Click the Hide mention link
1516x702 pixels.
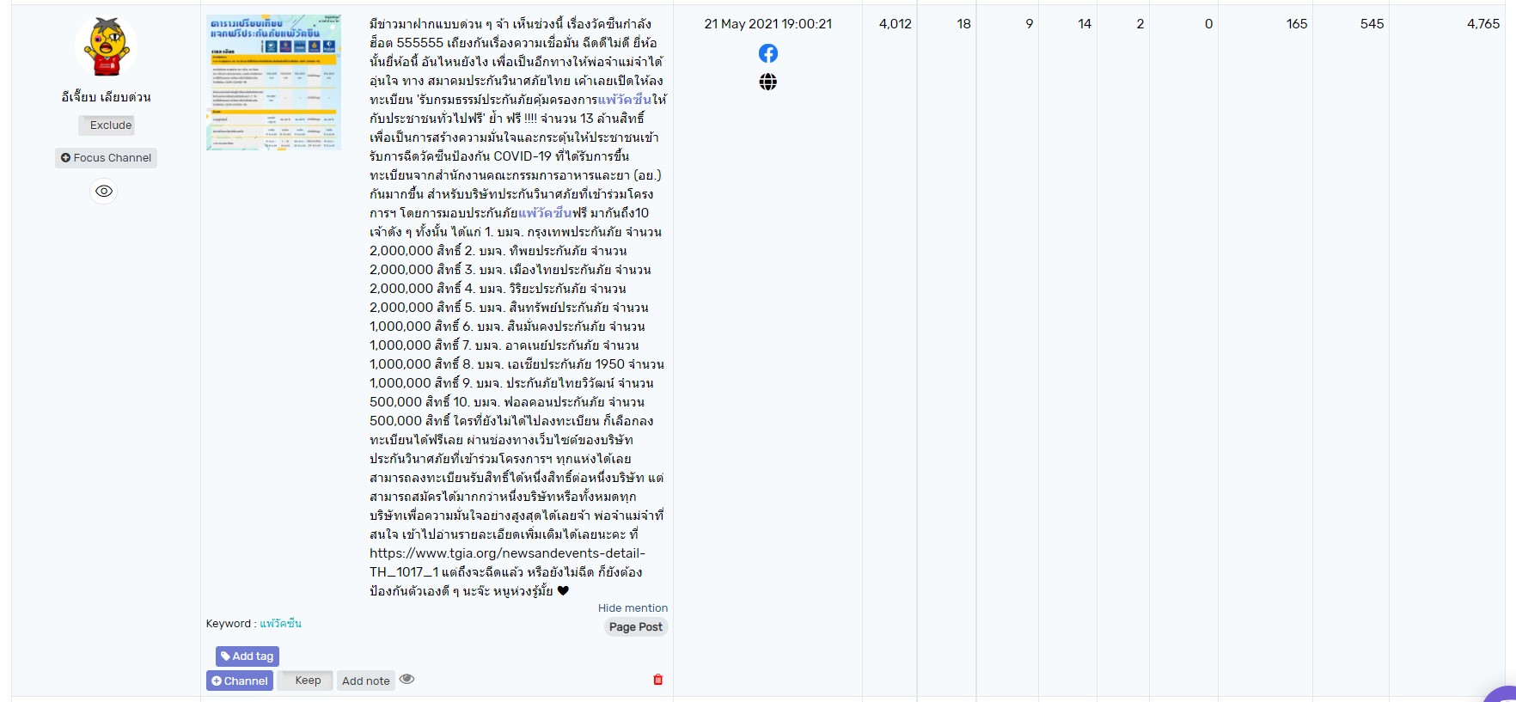click(x=633, y=607)
